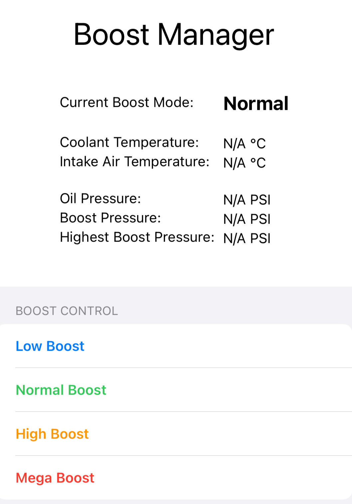Click the Highest Boost Pressure N/A reading
The image size is (352, 504).
[247, 239]
